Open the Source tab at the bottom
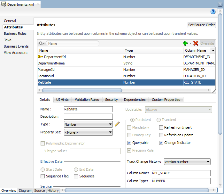The image size is (224, 194). [39, 190]
